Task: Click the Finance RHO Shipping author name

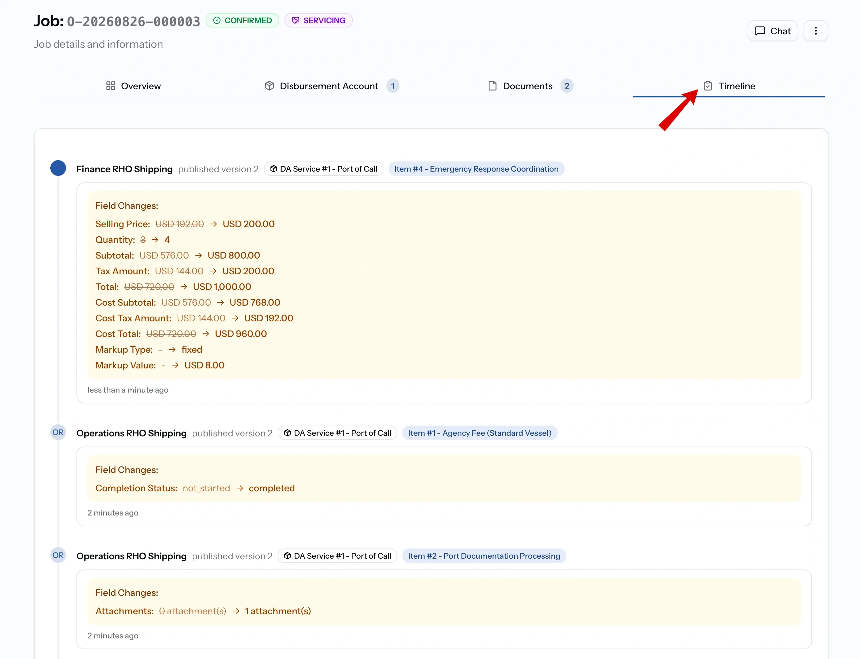Action: [x=124, y=169]
